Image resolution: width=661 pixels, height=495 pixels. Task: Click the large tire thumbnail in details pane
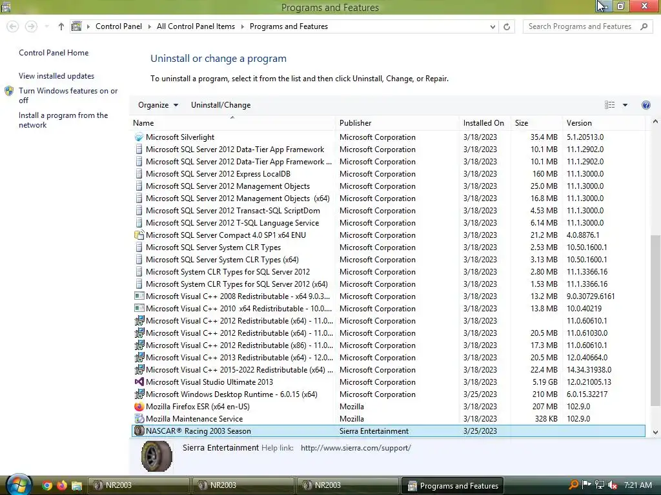[156, 456]
